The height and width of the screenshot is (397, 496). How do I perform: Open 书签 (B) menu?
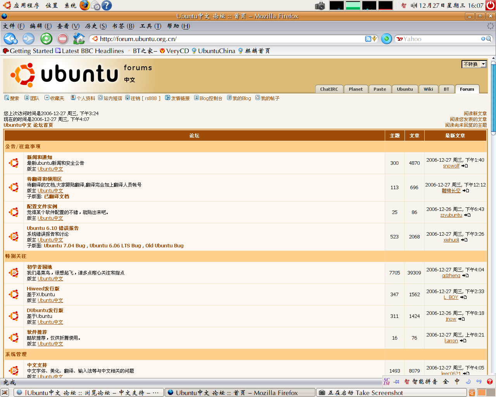pyautogui.click(x=123, y=26)
